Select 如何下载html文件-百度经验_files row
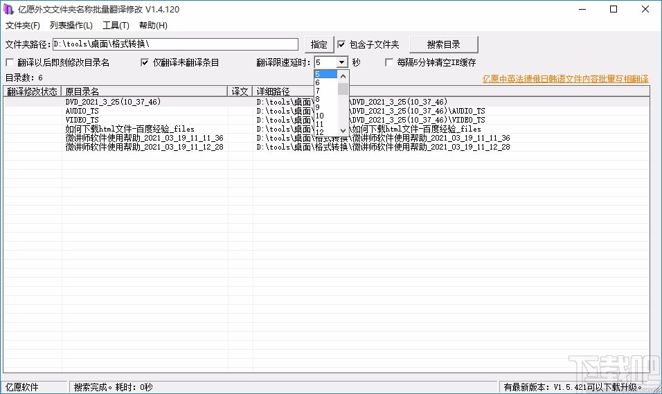This screenshot has height=394, width=662. [326, 129]
